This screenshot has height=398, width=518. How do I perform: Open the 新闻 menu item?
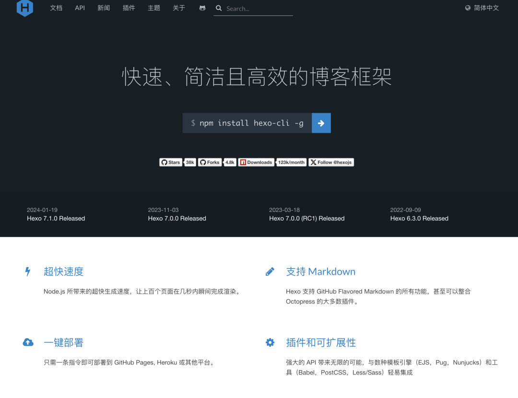coord(104,8)
